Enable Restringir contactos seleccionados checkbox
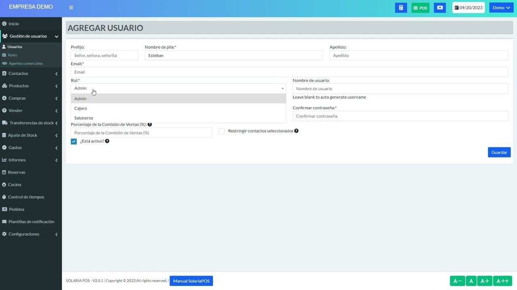The image size is (517, 290). click(x=221, y=131)
